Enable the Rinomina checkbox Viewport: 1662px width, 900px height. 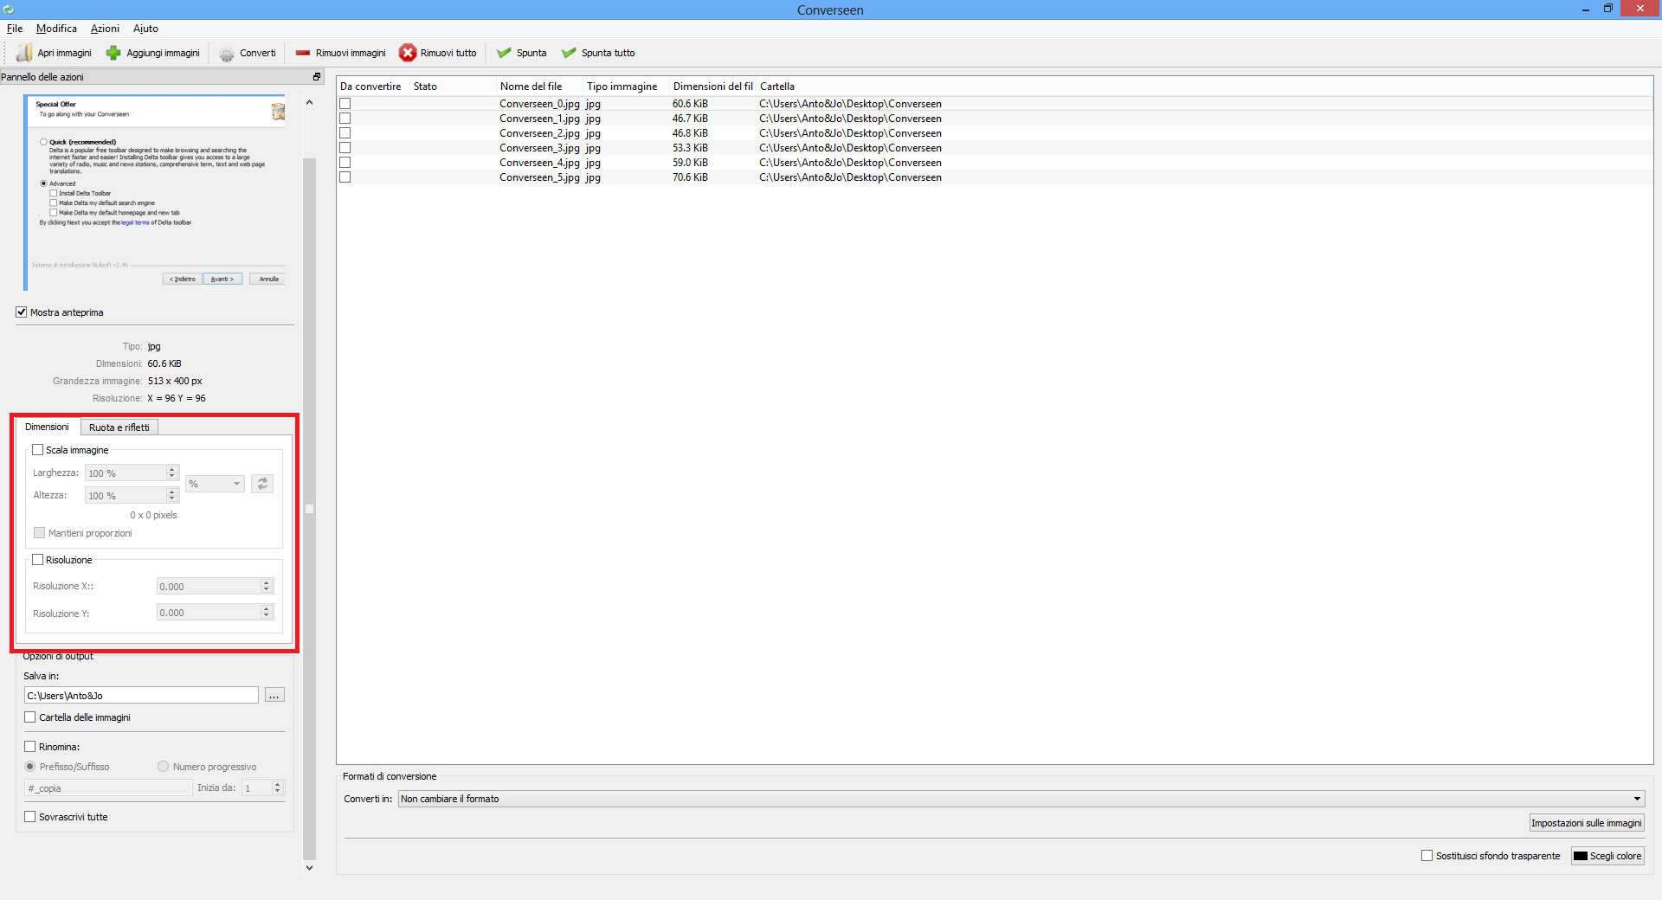click(30, 747)
